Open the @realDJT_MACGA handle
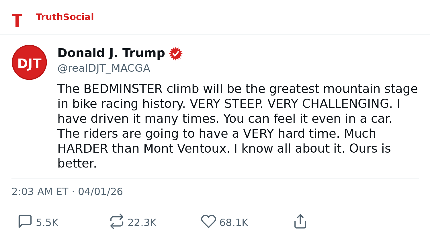 click(104, 68)
